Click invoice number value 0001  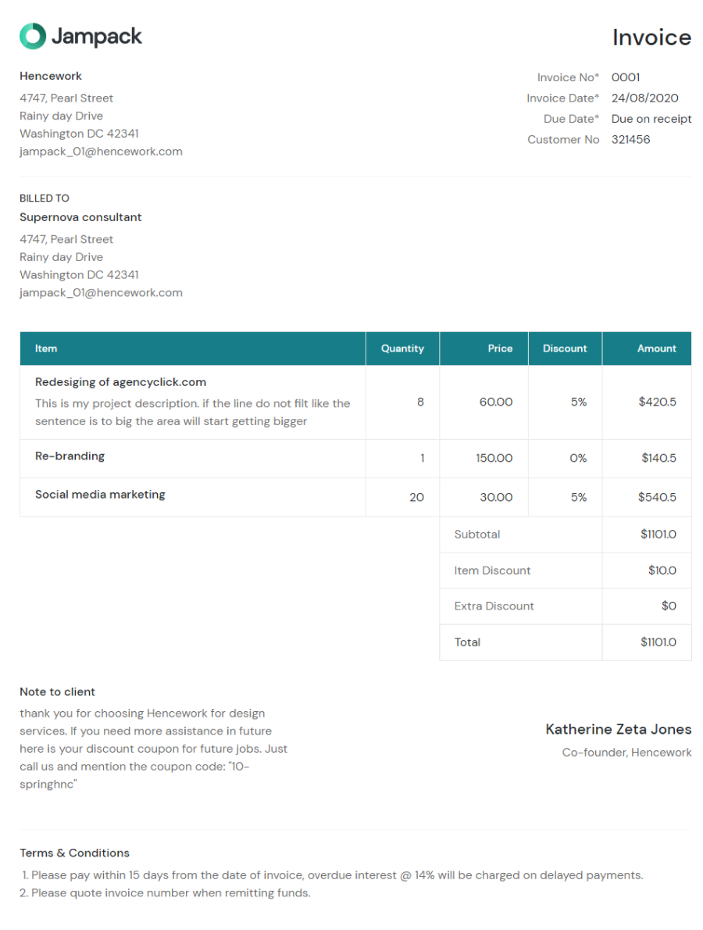tap(626, 77)
